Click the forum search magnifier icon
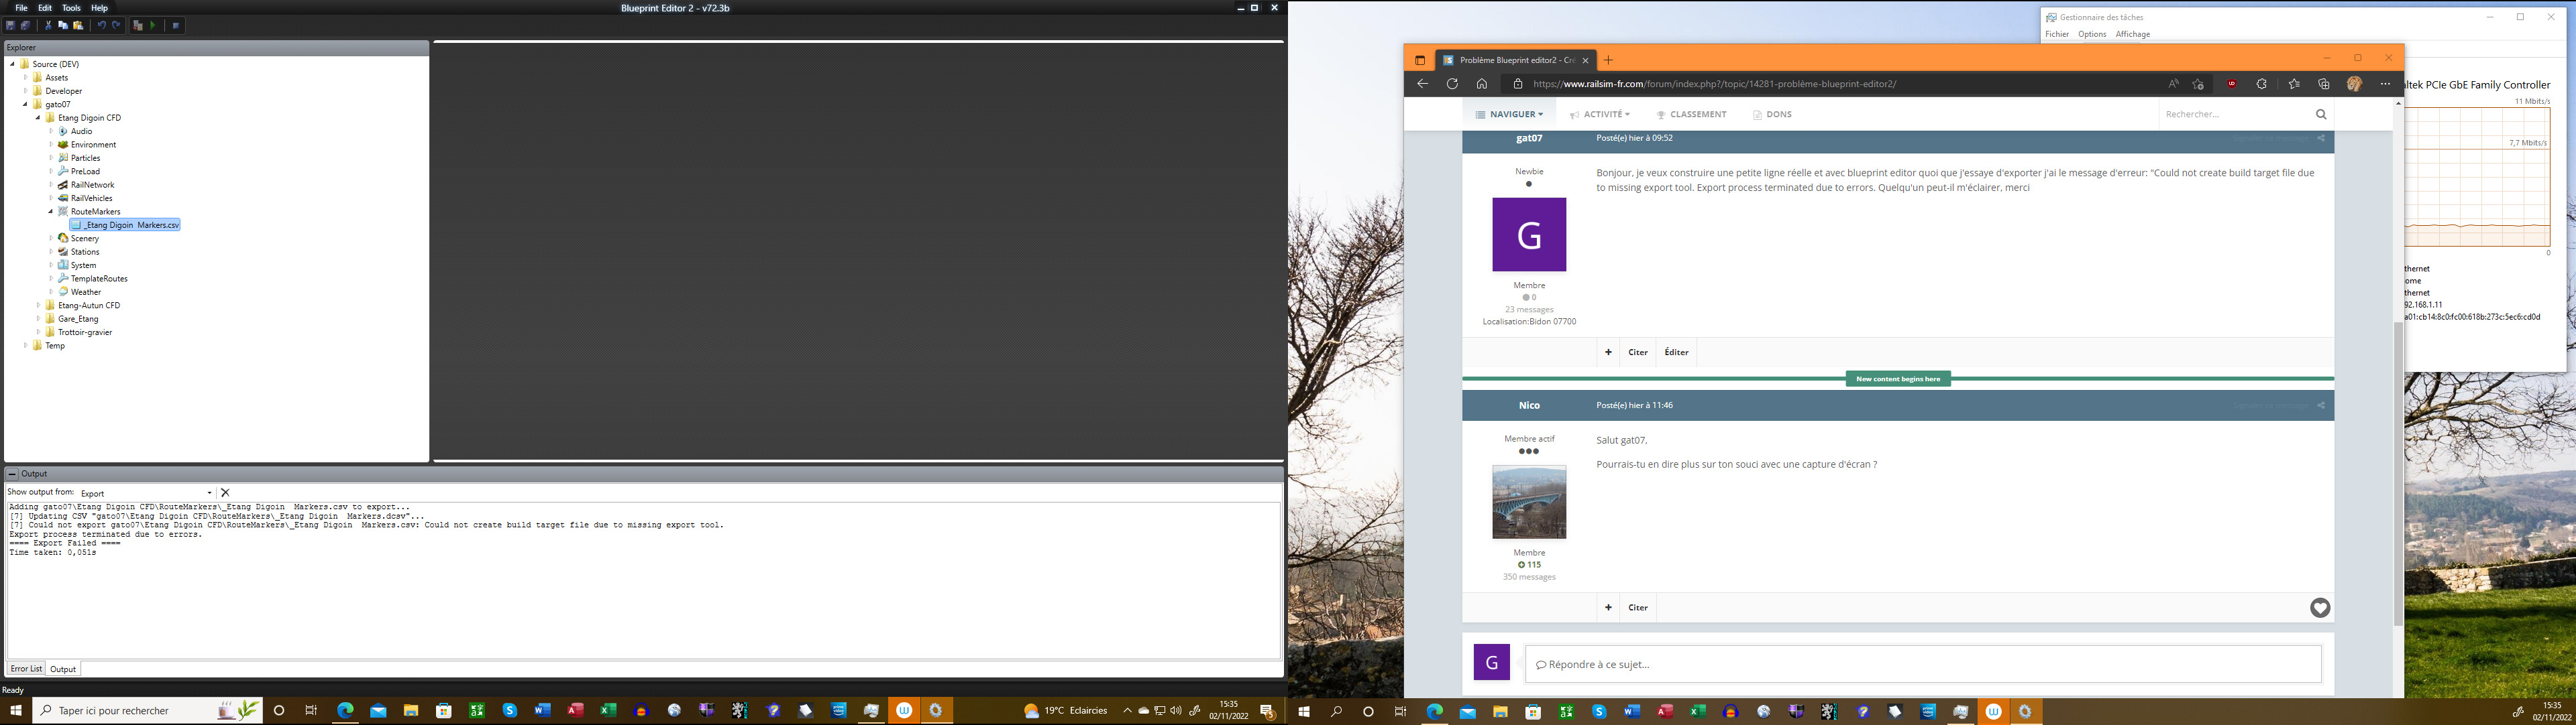This screenshot has width=2576, height=725. 2321,114
